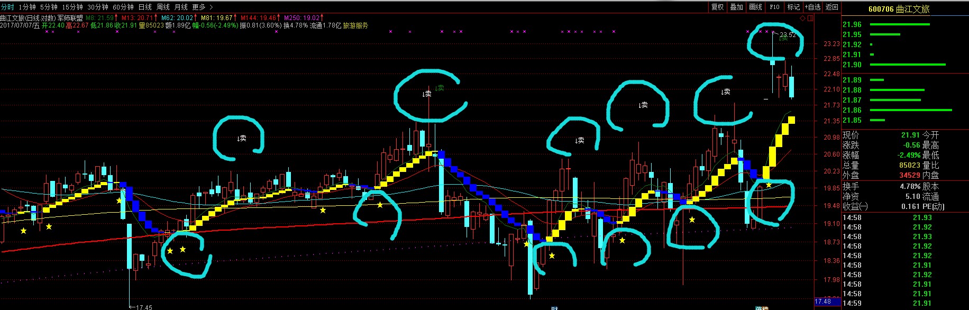Viewport: 969px width, 310px height.
Task: Click the 21.85 bid price row
Action: tap(905, 120)
